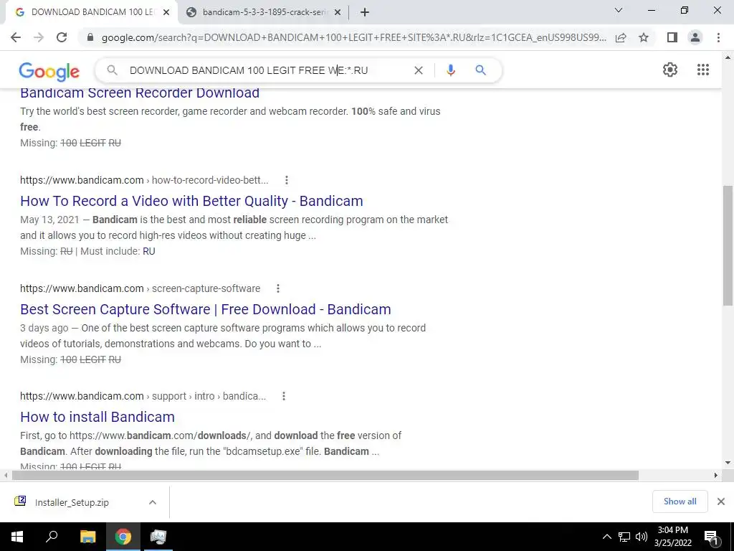Screen dimensions: 734x551
Task: Submit search with blue magnifier icon
Action: (480, 70)
